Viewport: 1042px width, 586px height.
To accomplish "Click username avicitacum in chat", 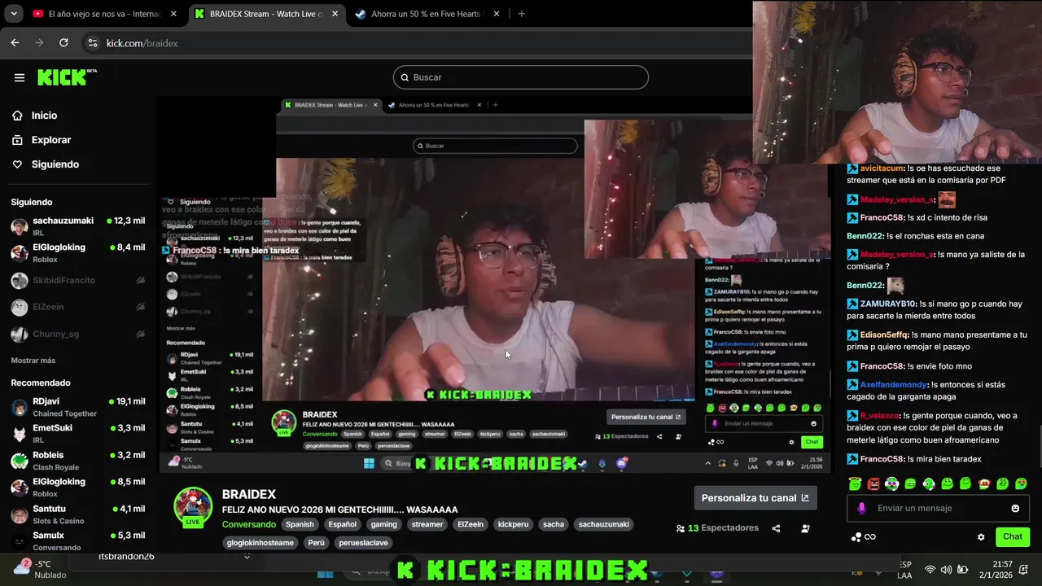I will point(882,168).
